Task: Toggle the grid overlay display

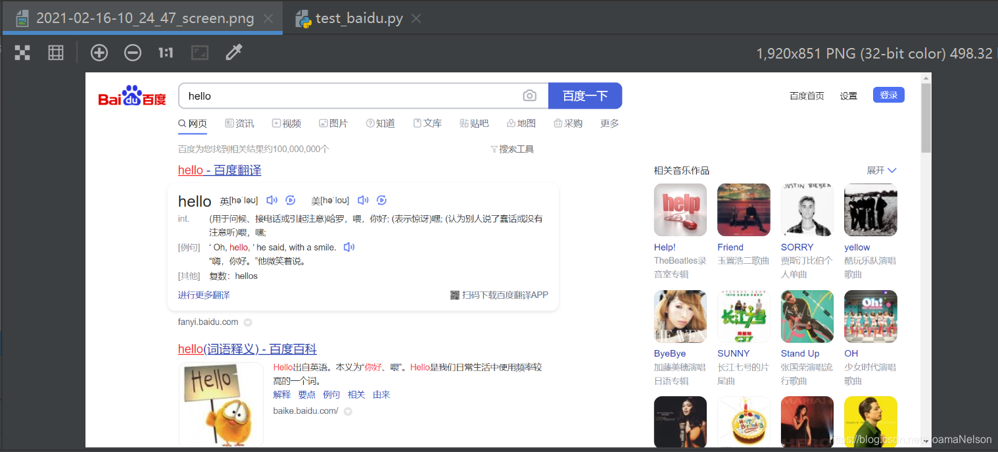Action: point(55,53)
